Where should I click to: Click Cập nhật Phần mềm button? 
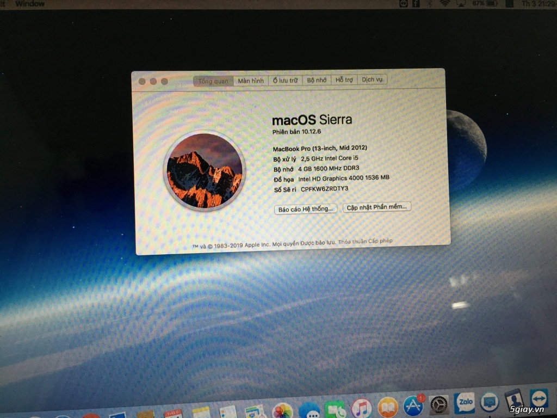[376, 207]
